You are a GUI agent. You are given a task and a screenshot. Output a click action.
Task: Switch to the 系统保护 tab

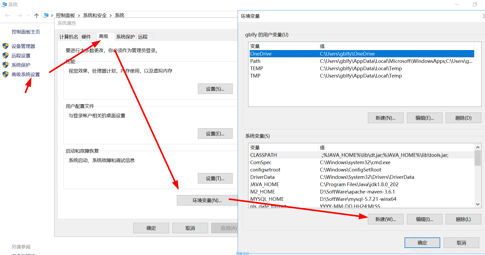[126, 37]
